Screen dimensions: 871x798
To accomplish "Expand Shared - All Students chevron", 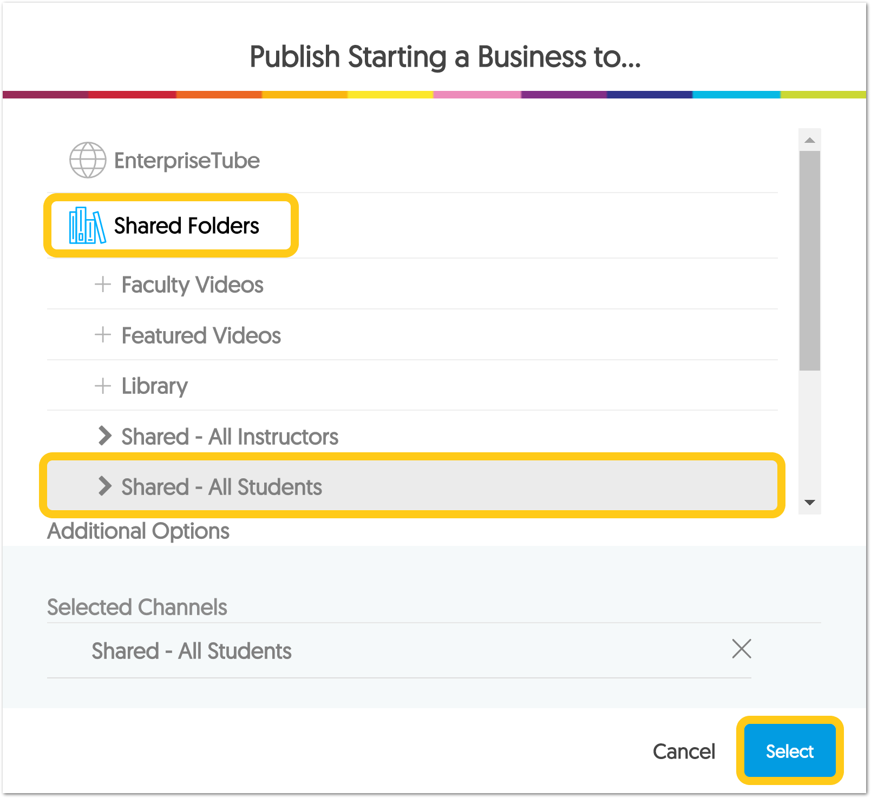I will [x=104, y=486].
